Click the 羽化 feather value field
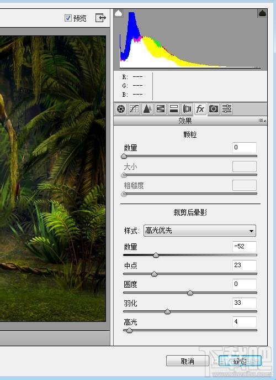 (x=245, y=303)
